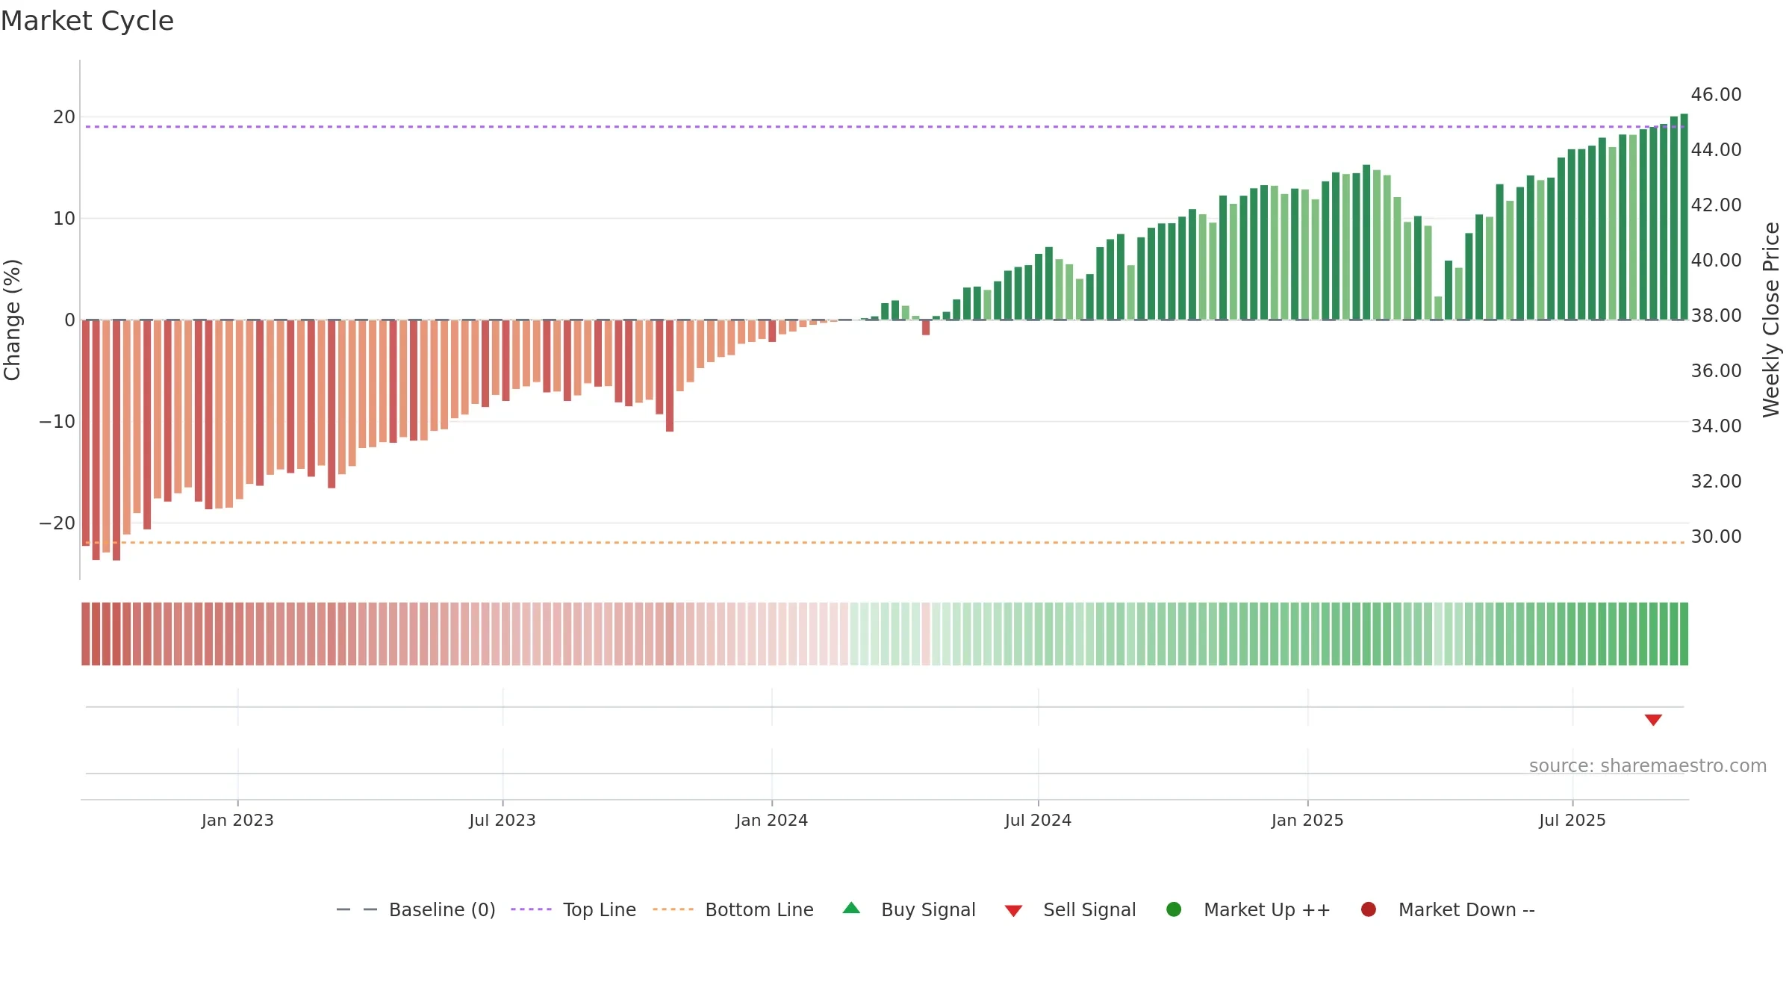This screenshot has height=1008, width=1792.
Task: Click the Market Cycle chart title
Action: pyautogui.click(x=87, y=21)
